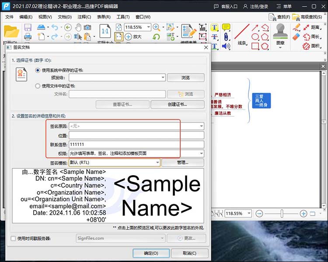328x262 pixels.
Task: Click the camera snapshot tool
Action: [x=87, y=27]
